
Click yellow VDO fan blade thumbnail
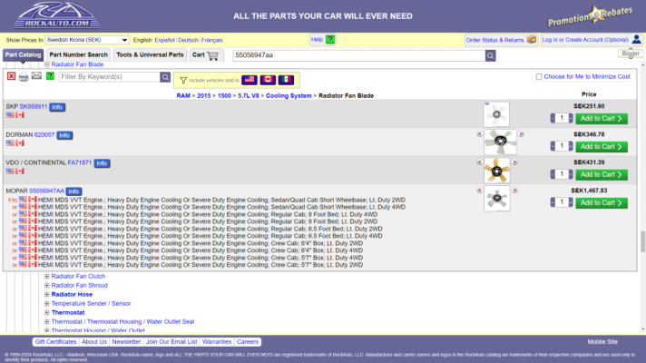tap(497, 171)
